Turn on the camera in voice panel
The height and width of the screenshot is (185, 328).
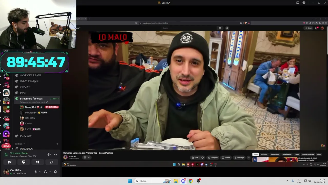tap(10, 162)
